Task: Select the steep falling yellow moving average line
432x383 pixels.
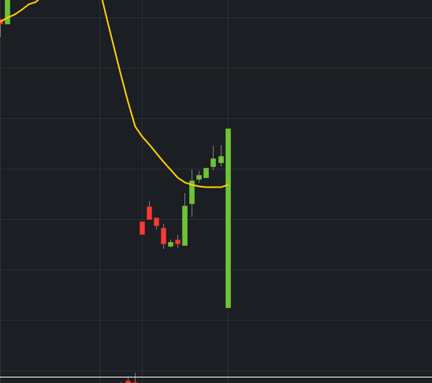Action: point(118,63)
